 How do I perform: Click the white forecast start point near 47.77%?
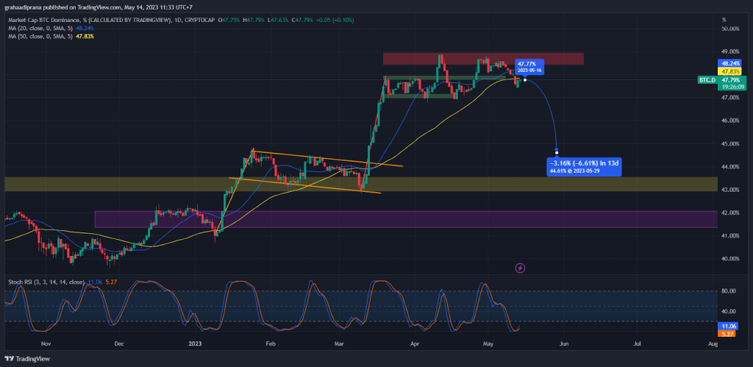point(525,79)
